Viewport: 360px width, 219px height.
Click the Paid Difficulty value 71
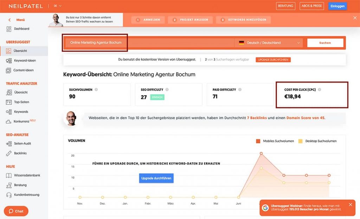tap(215, 97)
